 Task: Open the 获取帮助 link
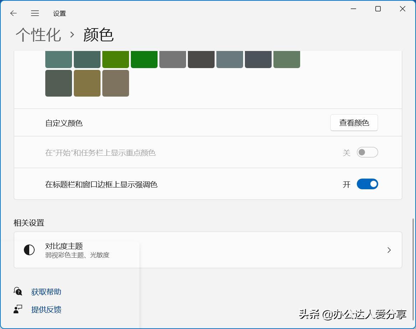tap(46, 292)
